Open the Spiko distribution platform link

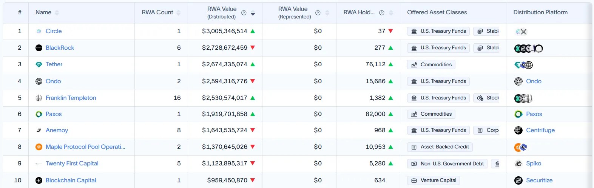[x=534, y=164]
